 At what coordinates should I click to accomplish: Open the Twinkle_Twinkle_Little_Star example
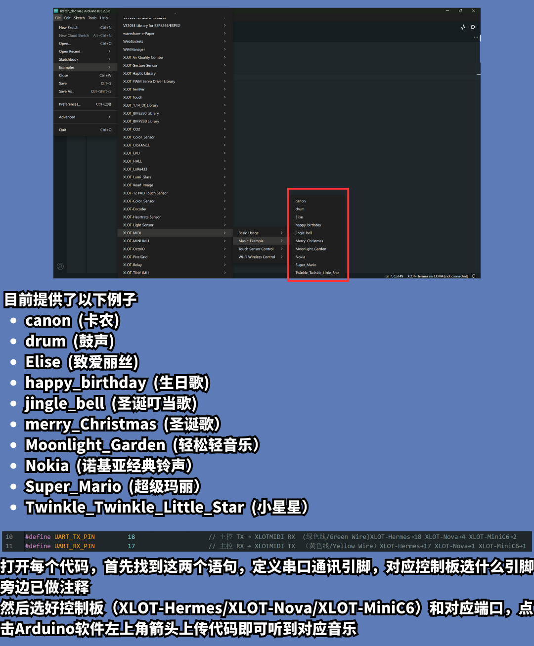tap(317, 273)
